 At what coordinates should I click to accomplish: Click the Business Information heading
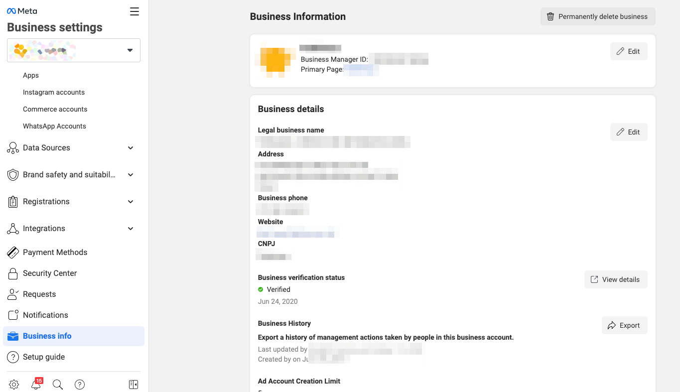(x=298, y=16)
